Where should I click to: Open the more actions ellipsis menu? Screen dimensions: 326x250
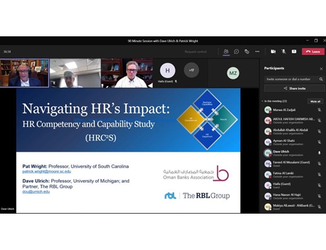pos(257,51)
